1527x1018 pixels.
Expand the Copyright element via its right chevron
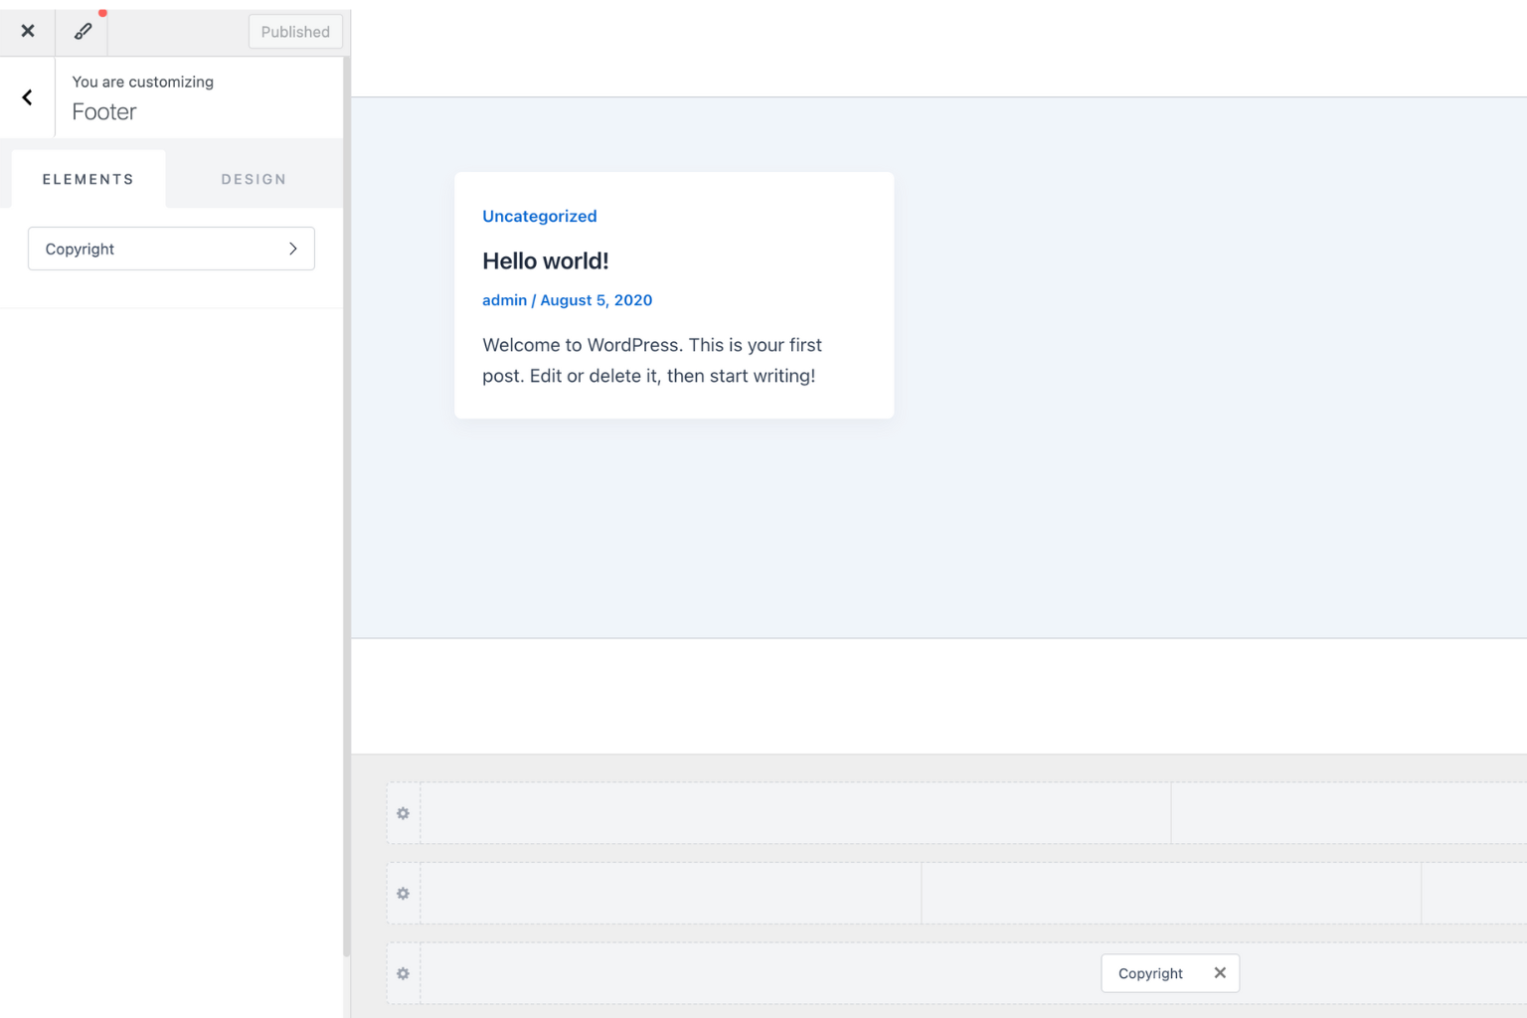click(293, 249)
